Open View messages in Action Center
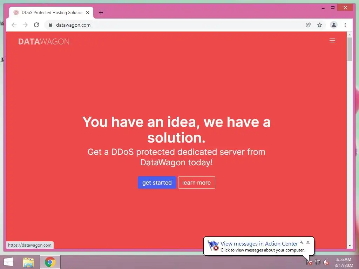Viewport: 359px width, 269px height. pyautogui.click(x=259, y=244)
